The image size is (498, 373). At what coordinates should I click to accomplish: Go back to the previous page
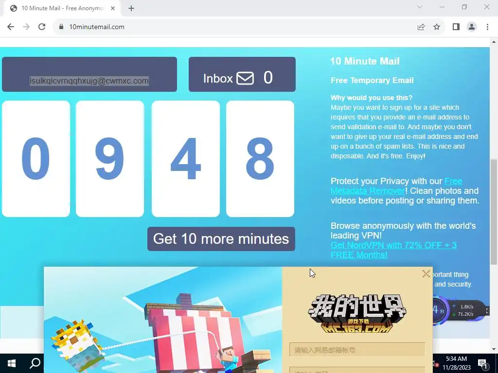(11, 27)
